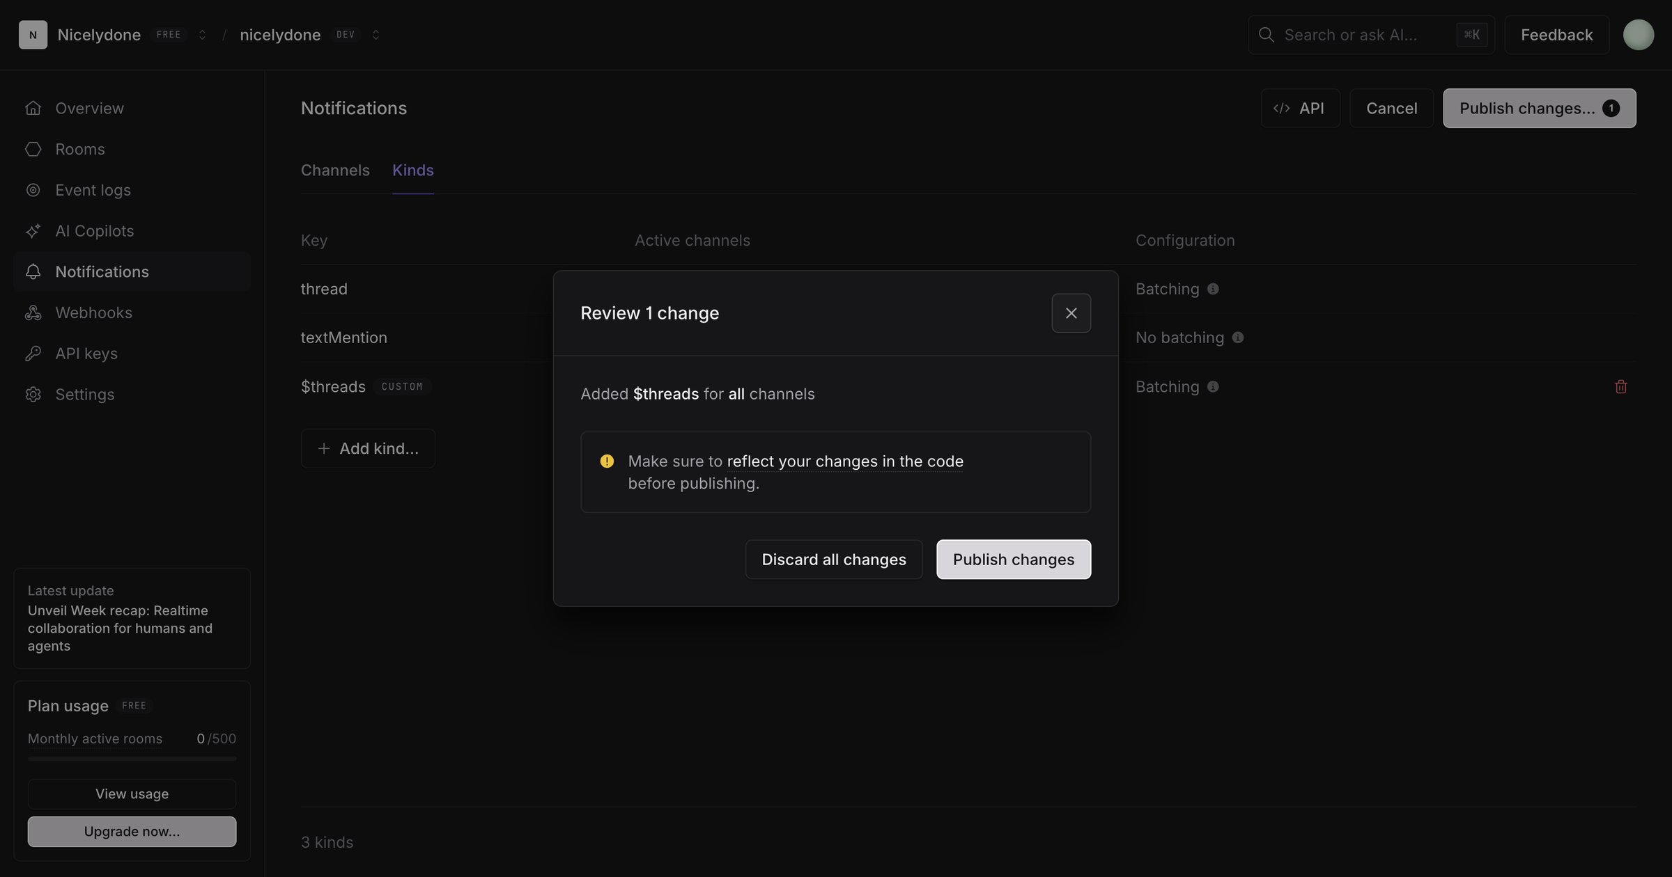Open API keys in the sidebar
The height and width of the screenshot is (877, 1672).
132,354
